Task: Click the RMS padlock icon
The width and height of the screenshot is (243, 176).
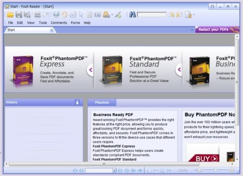Action: point(107,15)
